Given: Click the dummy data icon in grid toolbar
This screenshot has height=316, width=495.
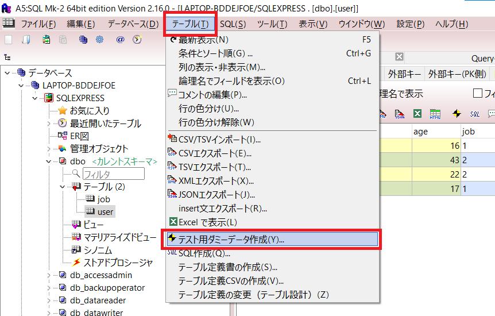Looking at the screenshot, I should [457, 113].
